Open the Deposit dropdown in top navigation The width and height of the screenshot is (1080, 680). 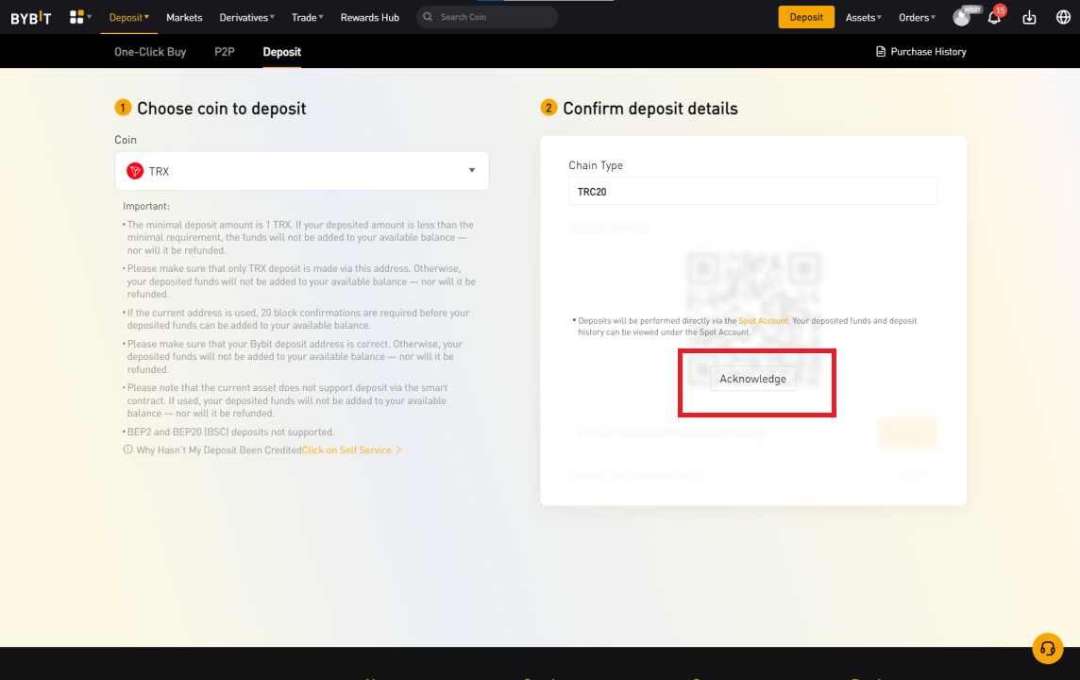tap(128, 17)
